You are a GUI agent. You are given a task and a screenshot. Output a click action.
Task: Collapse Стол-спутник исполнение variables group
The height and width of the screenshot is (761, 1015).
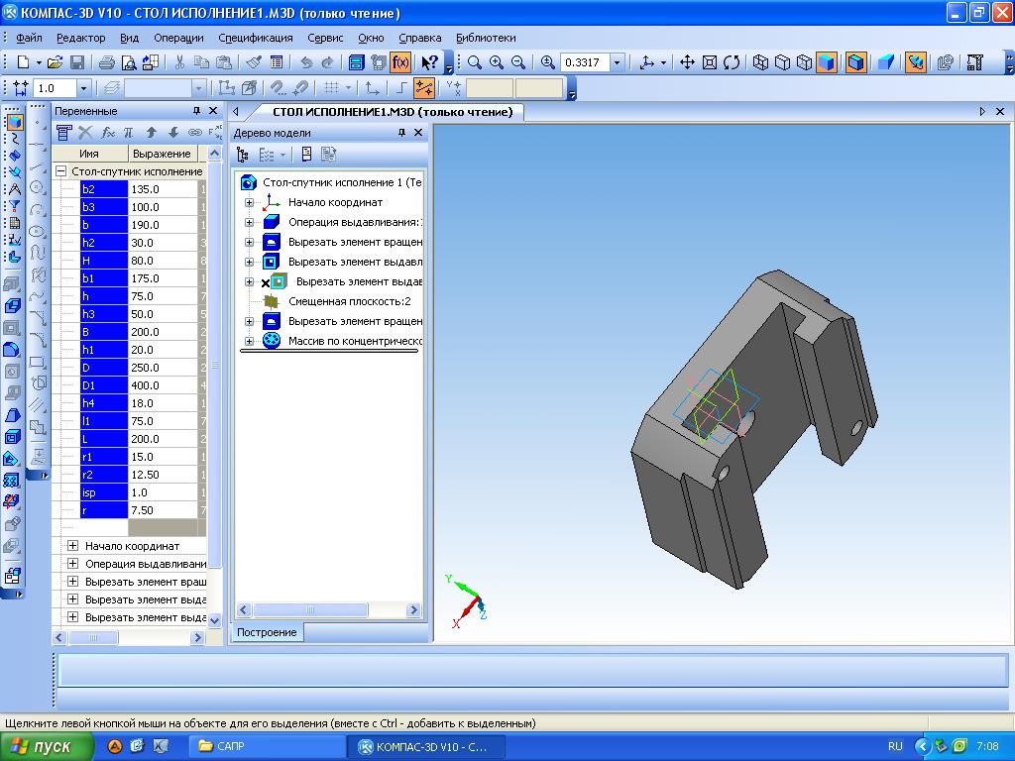[x=61, y=171]
